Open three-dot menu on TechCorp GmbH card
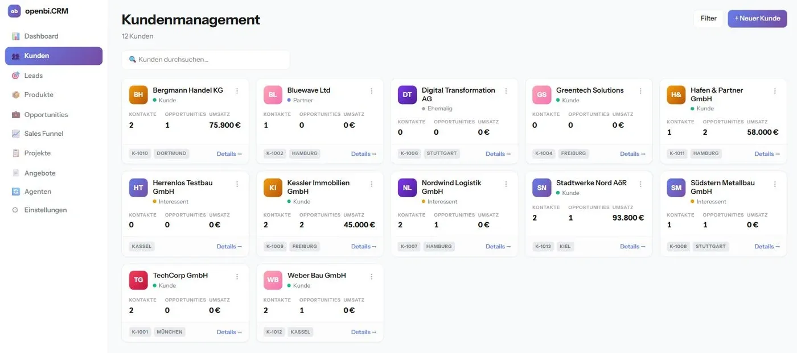 [x=237, y=276]
